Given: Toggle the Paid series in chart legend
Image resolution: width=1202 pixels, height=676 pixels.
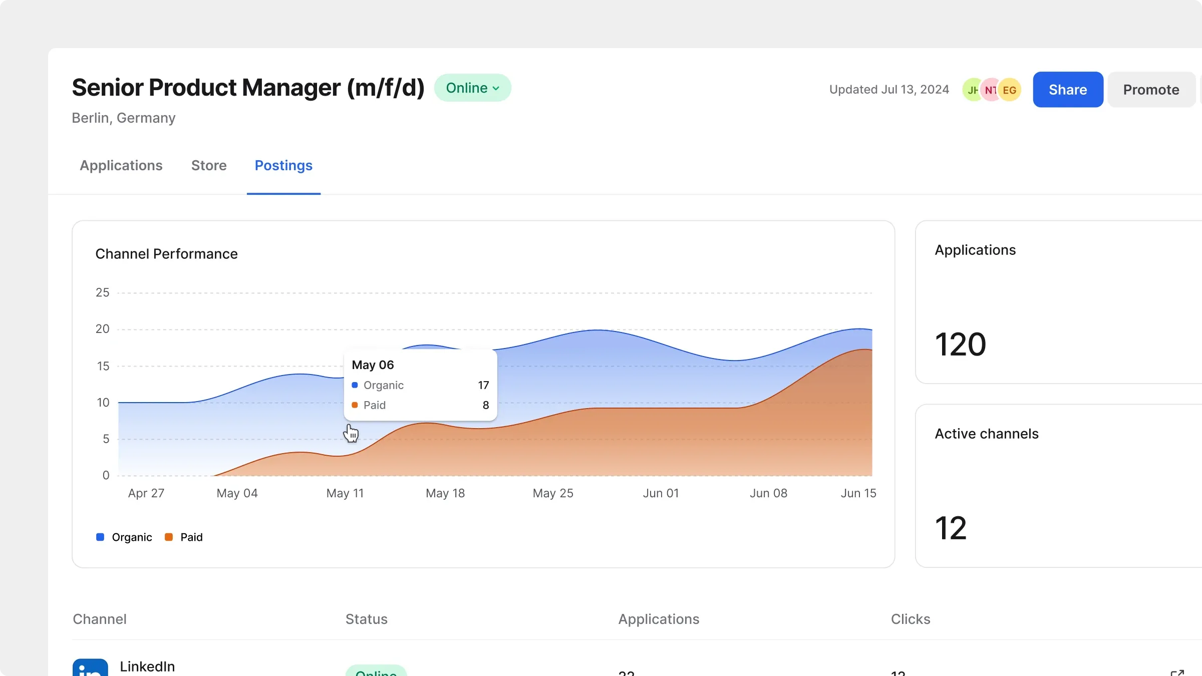Looking at the screenshot, I should (184, 537).
